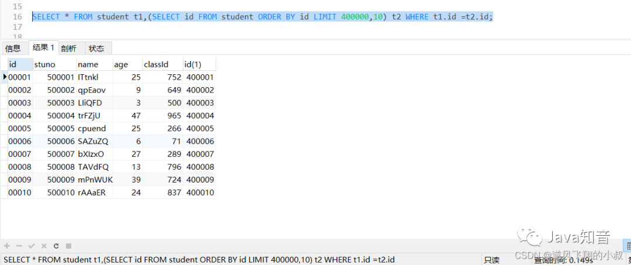Click age cell 13
Screen dimensions: 631x265
pos(128,167)
